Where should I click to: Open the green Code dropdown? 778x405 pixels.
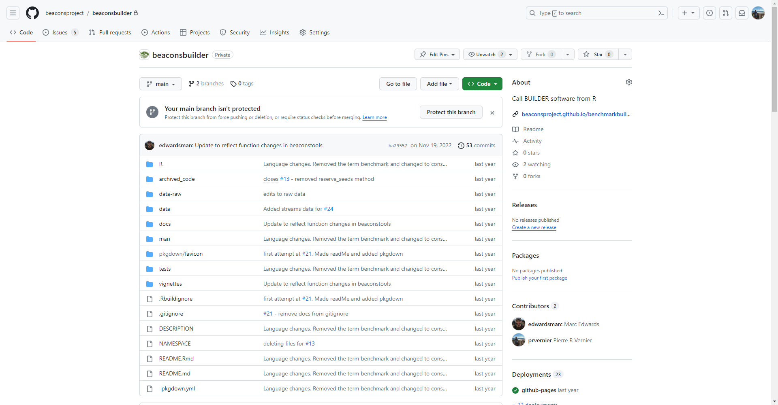tap(482, 84)
